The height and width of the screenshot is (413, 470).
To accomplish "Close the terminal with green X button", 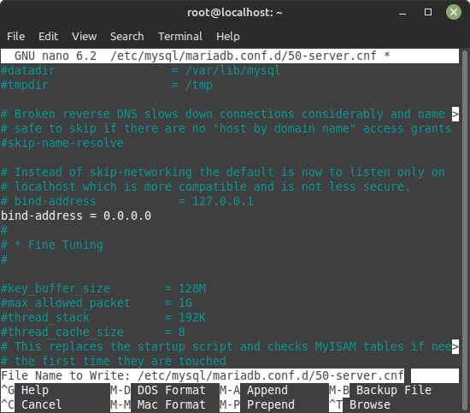I will tap(454, 12).
